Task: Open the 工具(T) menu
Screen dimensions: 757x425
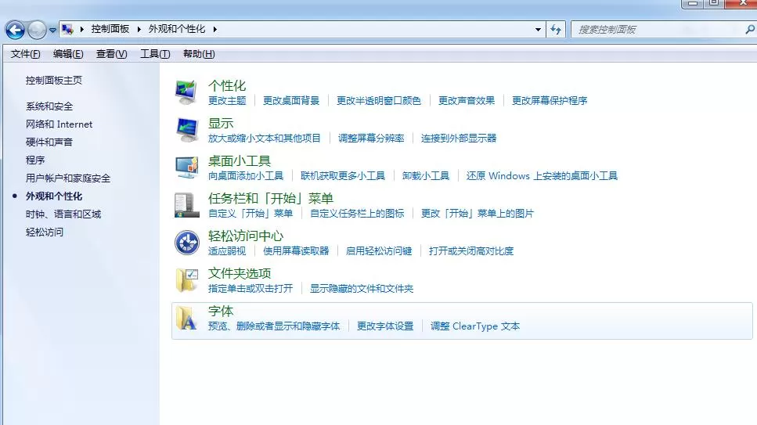Action: (x=155, y=53)
